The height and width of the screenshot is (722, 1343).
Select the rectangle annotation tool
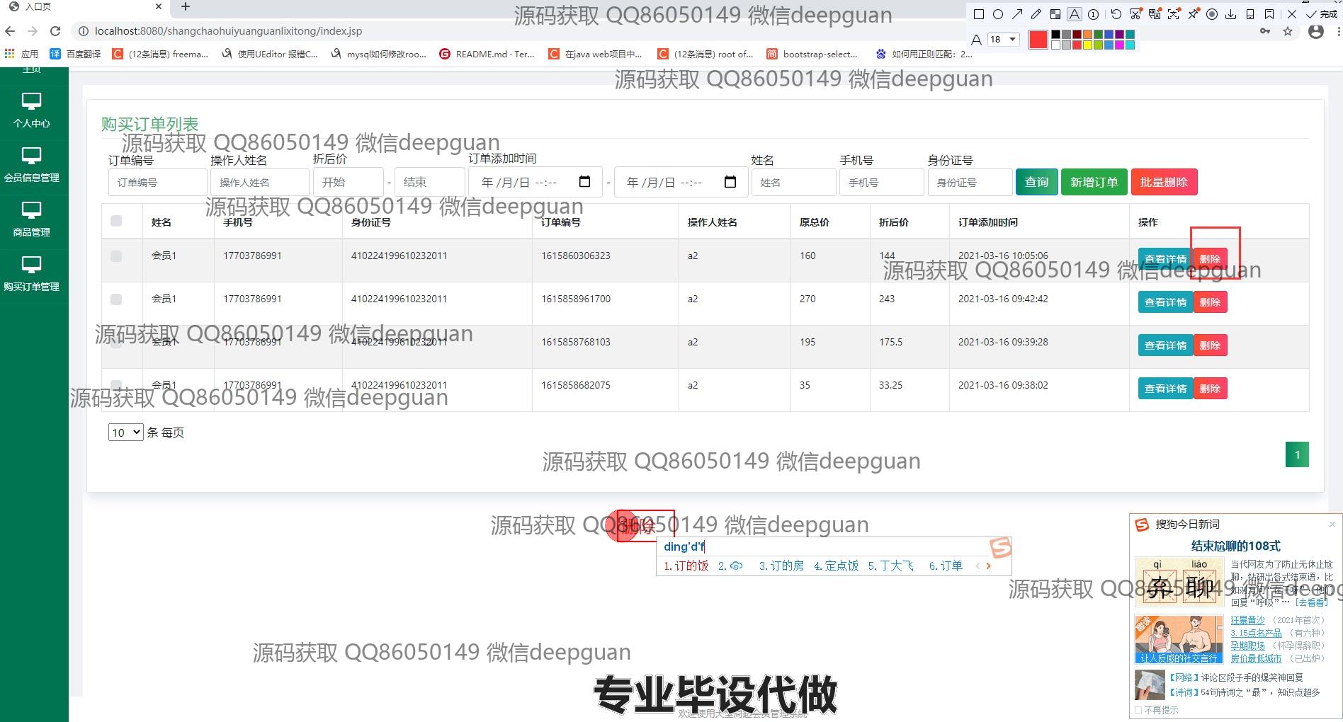(x=979, y=14)
